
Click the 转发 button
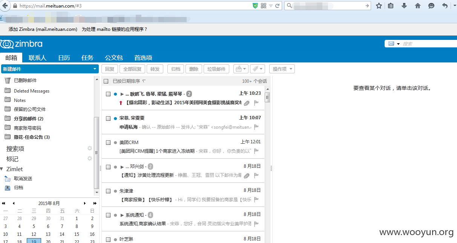(x=155, y=69)
